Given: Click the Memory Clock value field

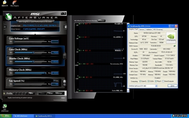Looking at the screenshot, I should click(x=55, y=73).
